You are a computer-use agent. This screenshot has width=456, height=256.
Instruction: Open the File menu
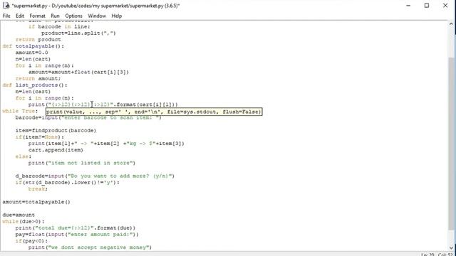pyautogui.click(x=6, y=16)
